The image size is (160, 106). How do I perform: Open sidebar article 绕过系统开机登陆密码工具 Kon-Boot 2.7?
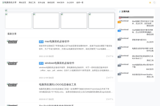[x=143, y=57]
